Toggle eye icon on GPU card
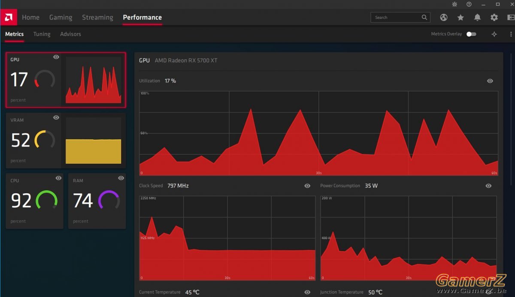The image size is (515, 297). pos(56,57)
